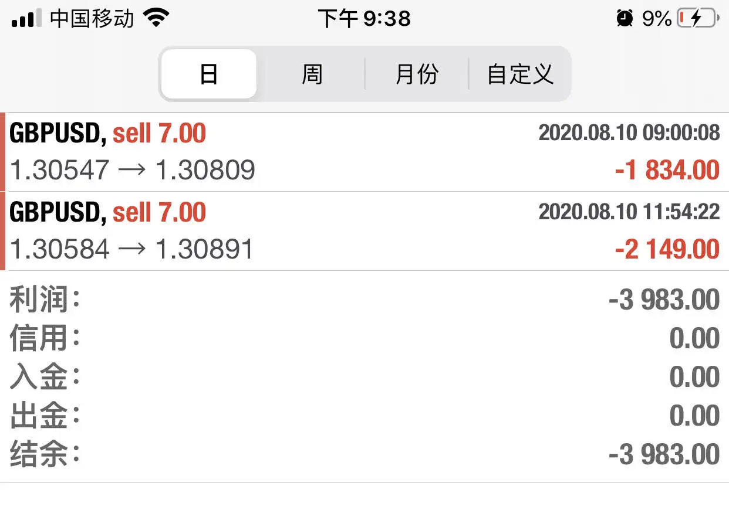Switch to the 周 (week) tab
Image resolution: width=729 pixels, height=520 pixels.
click(x=312, y=74)
